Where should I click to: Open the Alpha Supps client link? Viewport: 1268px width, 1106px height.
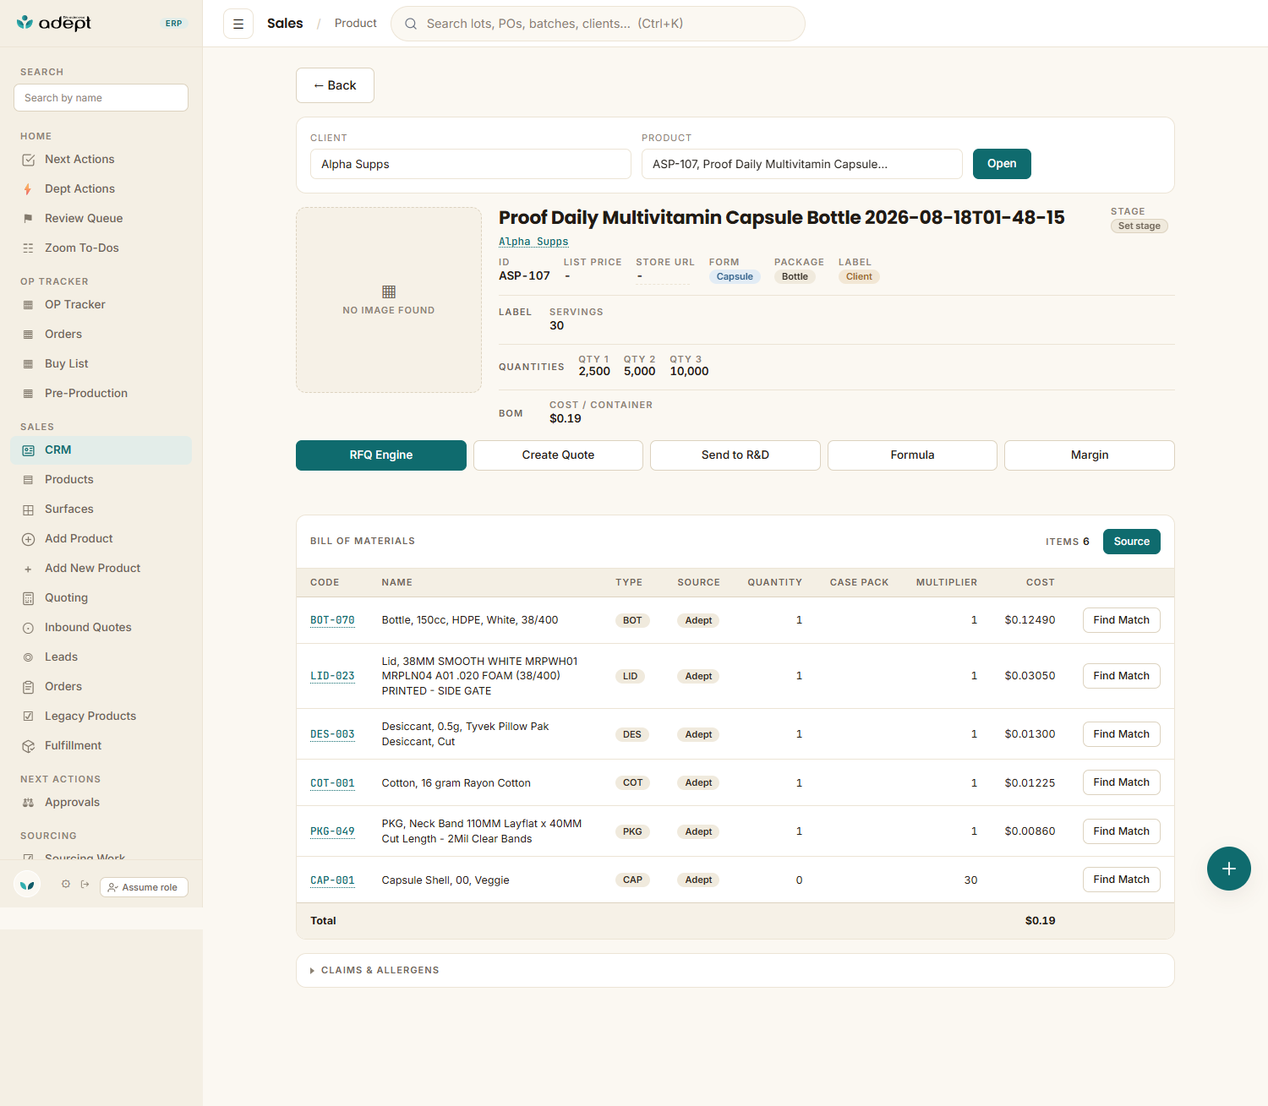tap(533, 242)
